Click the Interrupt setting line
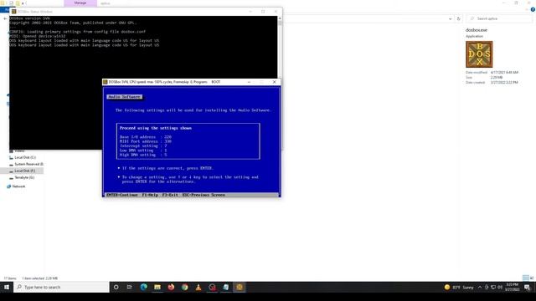This screenshot has height=301, width=536. (143, 145)
